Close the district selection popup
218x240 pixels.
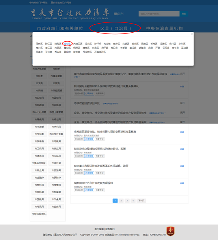point(192,34)
